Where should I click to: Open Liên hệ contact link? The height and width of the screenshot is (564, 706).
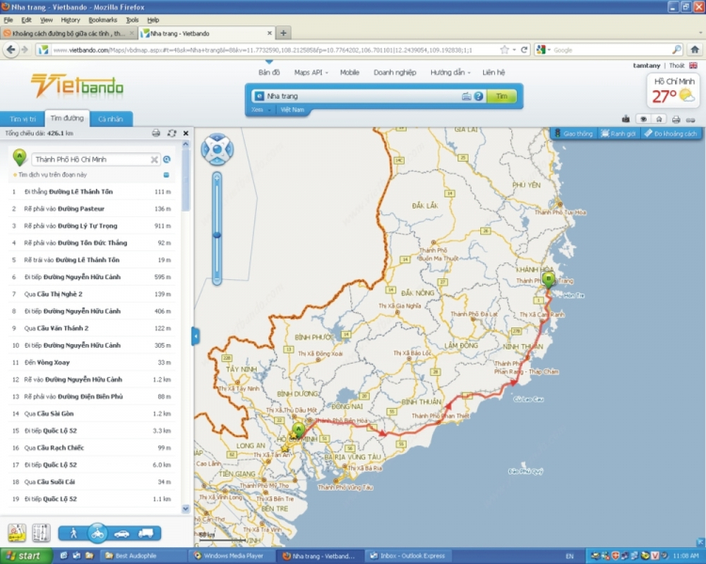click(x=493, y=72)
